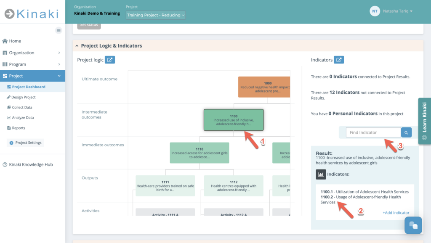Open the chat widget bubble icon

(x=413, y=225)
